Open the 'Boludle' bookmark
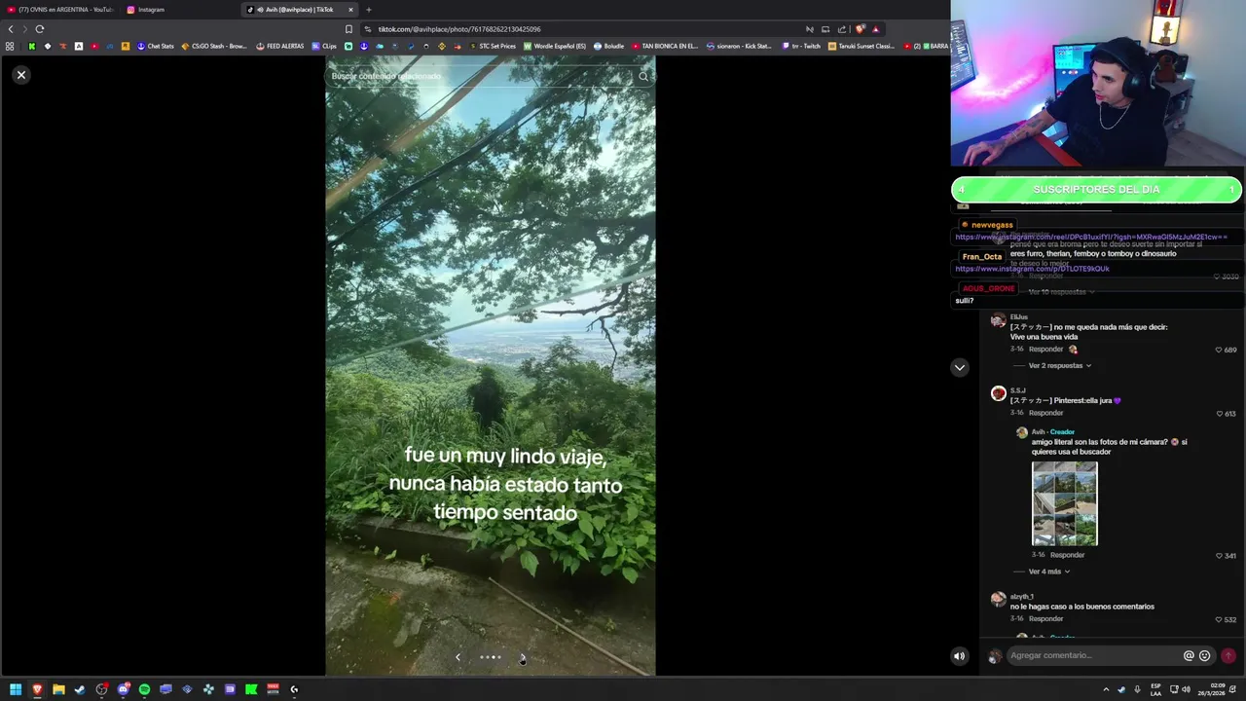The image size is (1246, 701). coord(609,46)
